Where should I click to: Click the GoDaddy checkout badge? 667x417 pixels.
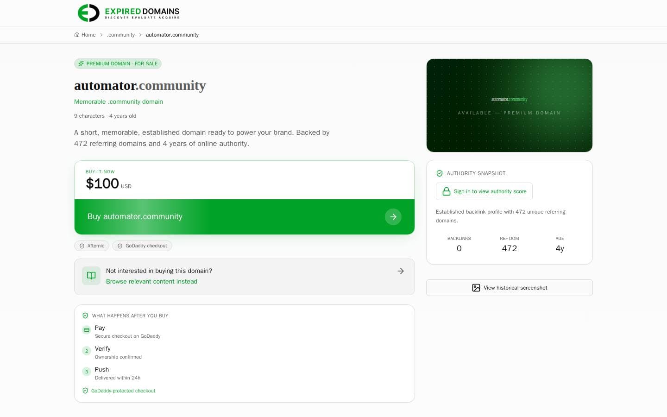(x=142, y=246)
